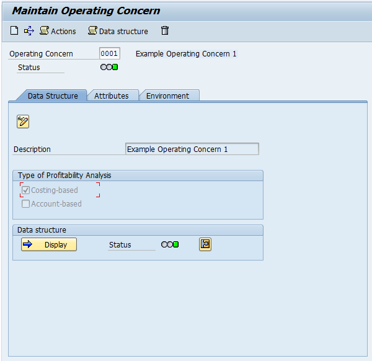The width and height of the screenshot is (372, 361).
Task: Click the Operating Concern label
Action: (x=41, y=54)
